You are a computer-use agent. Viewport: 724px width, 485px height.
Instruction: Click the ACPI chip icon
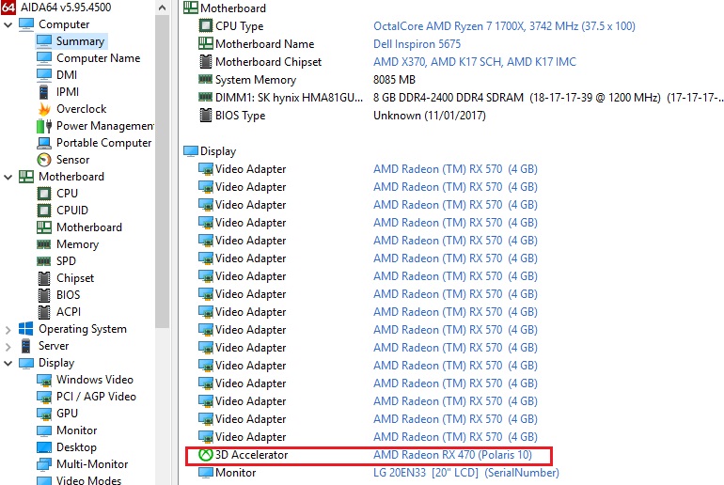coord(44,312)
